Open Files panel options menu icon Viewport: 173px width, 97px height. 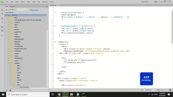click(x=47, y=6)
